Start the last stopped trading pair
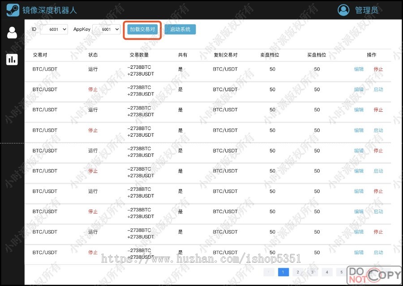This screenshot has width=403, height=286. (378, 252)
